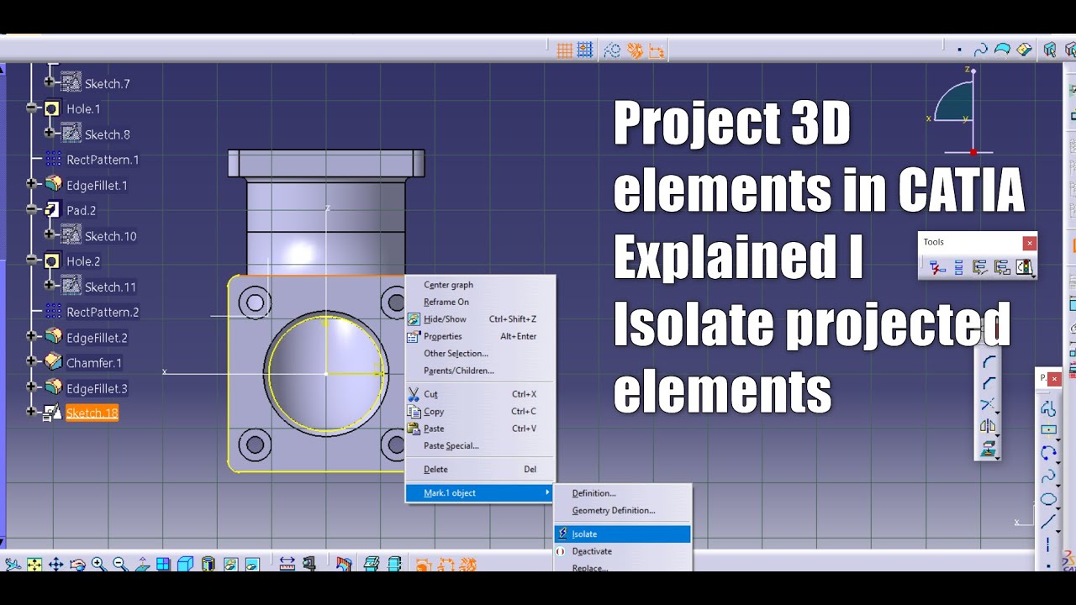Expand the Sketch.7 tree node
Image resolution: width=1076 pixels, height=605 pixels.
pos(50,82)
